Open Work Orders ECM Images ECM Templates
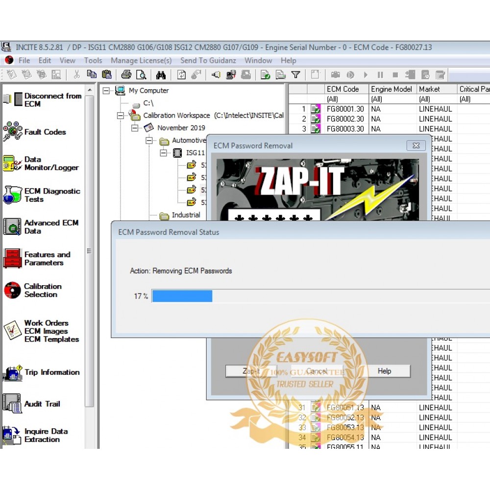 [41, 331]
